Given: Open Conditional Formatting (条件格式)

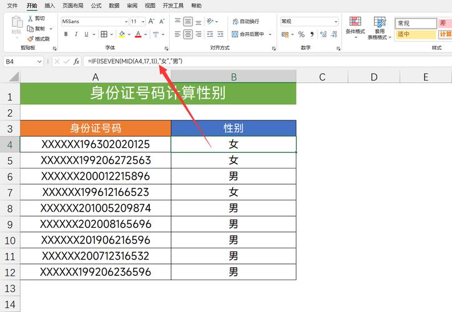Looking at the screenshot, I should [x=355, y=27].
